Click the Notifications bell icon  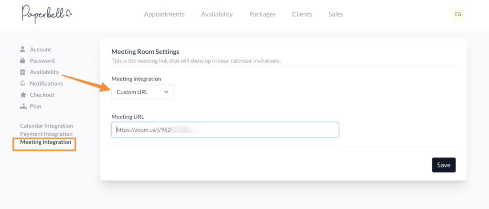(x=22, y=84)
